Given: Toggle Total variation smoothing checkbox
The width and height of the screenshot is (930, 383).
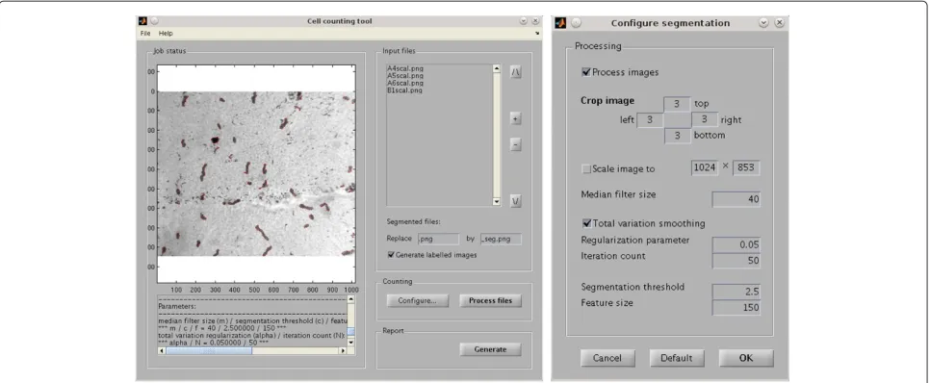Looking at the screenshot, I should click(x=586, y=223).
